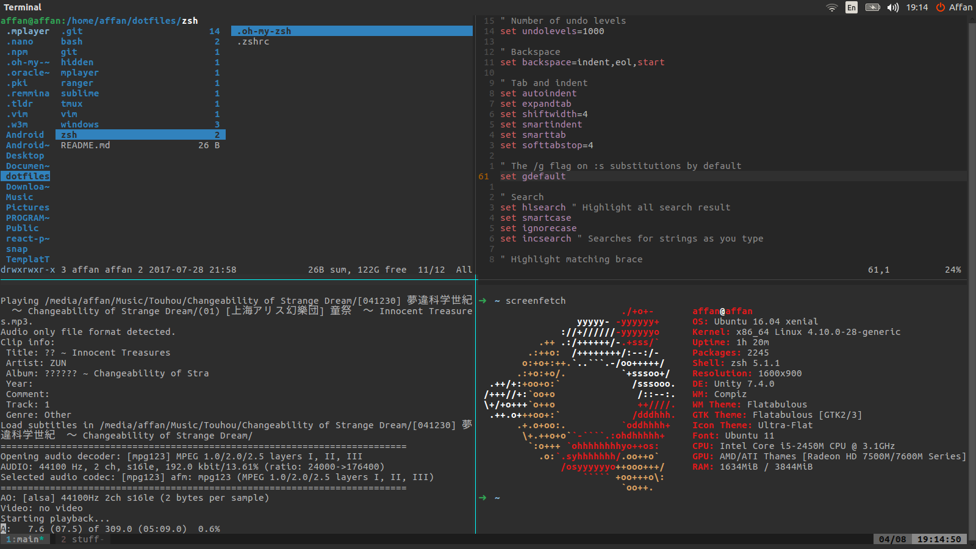976x549 pixels.
Task: Select the Android folder in ranger
Action: tap(25, 135)
